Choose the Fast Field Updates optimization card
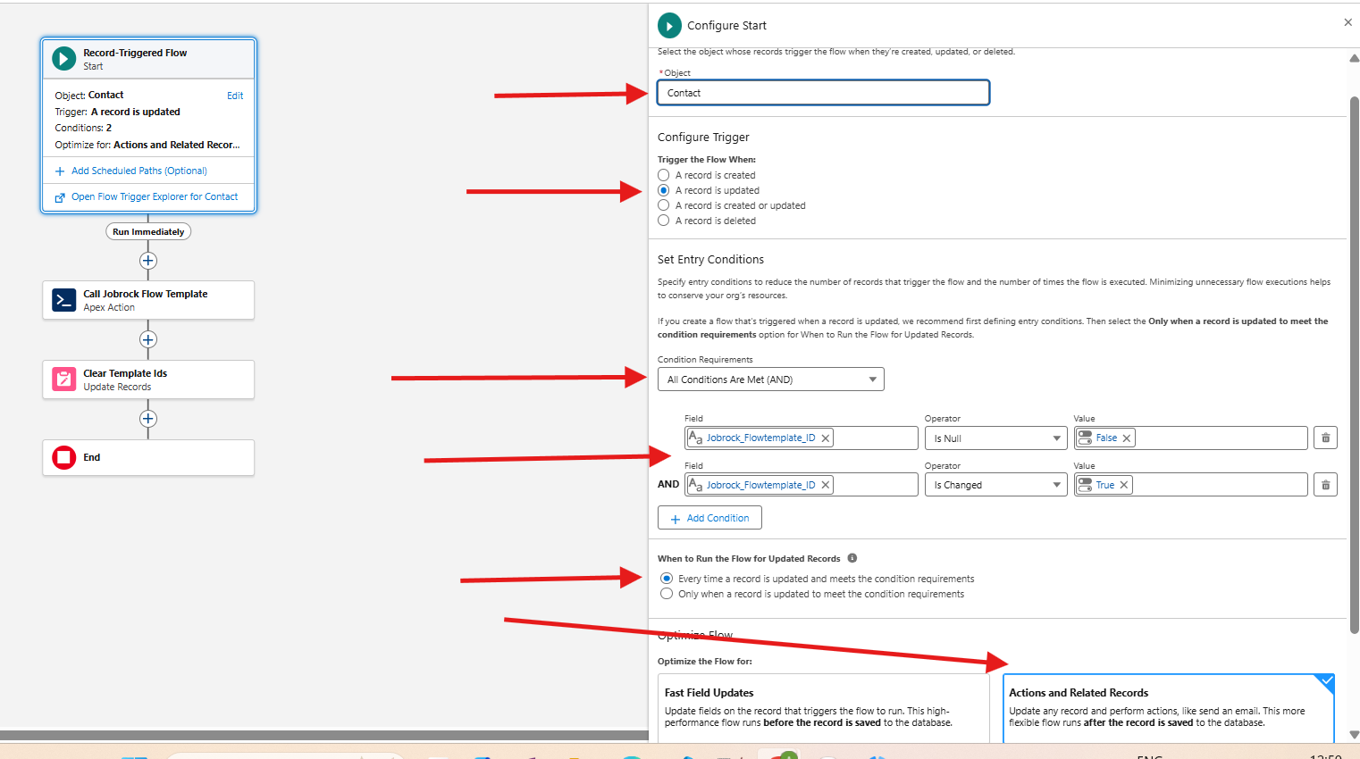The height and width of the screenshot is (759, 1360). 823,708
